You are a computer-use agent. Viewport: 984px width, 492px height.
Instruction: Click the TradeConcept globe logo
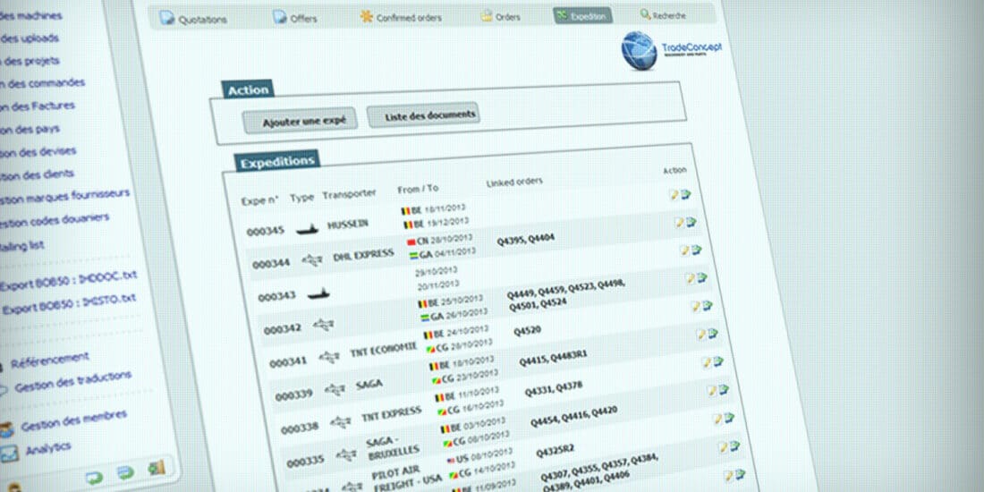click(639, 49)
